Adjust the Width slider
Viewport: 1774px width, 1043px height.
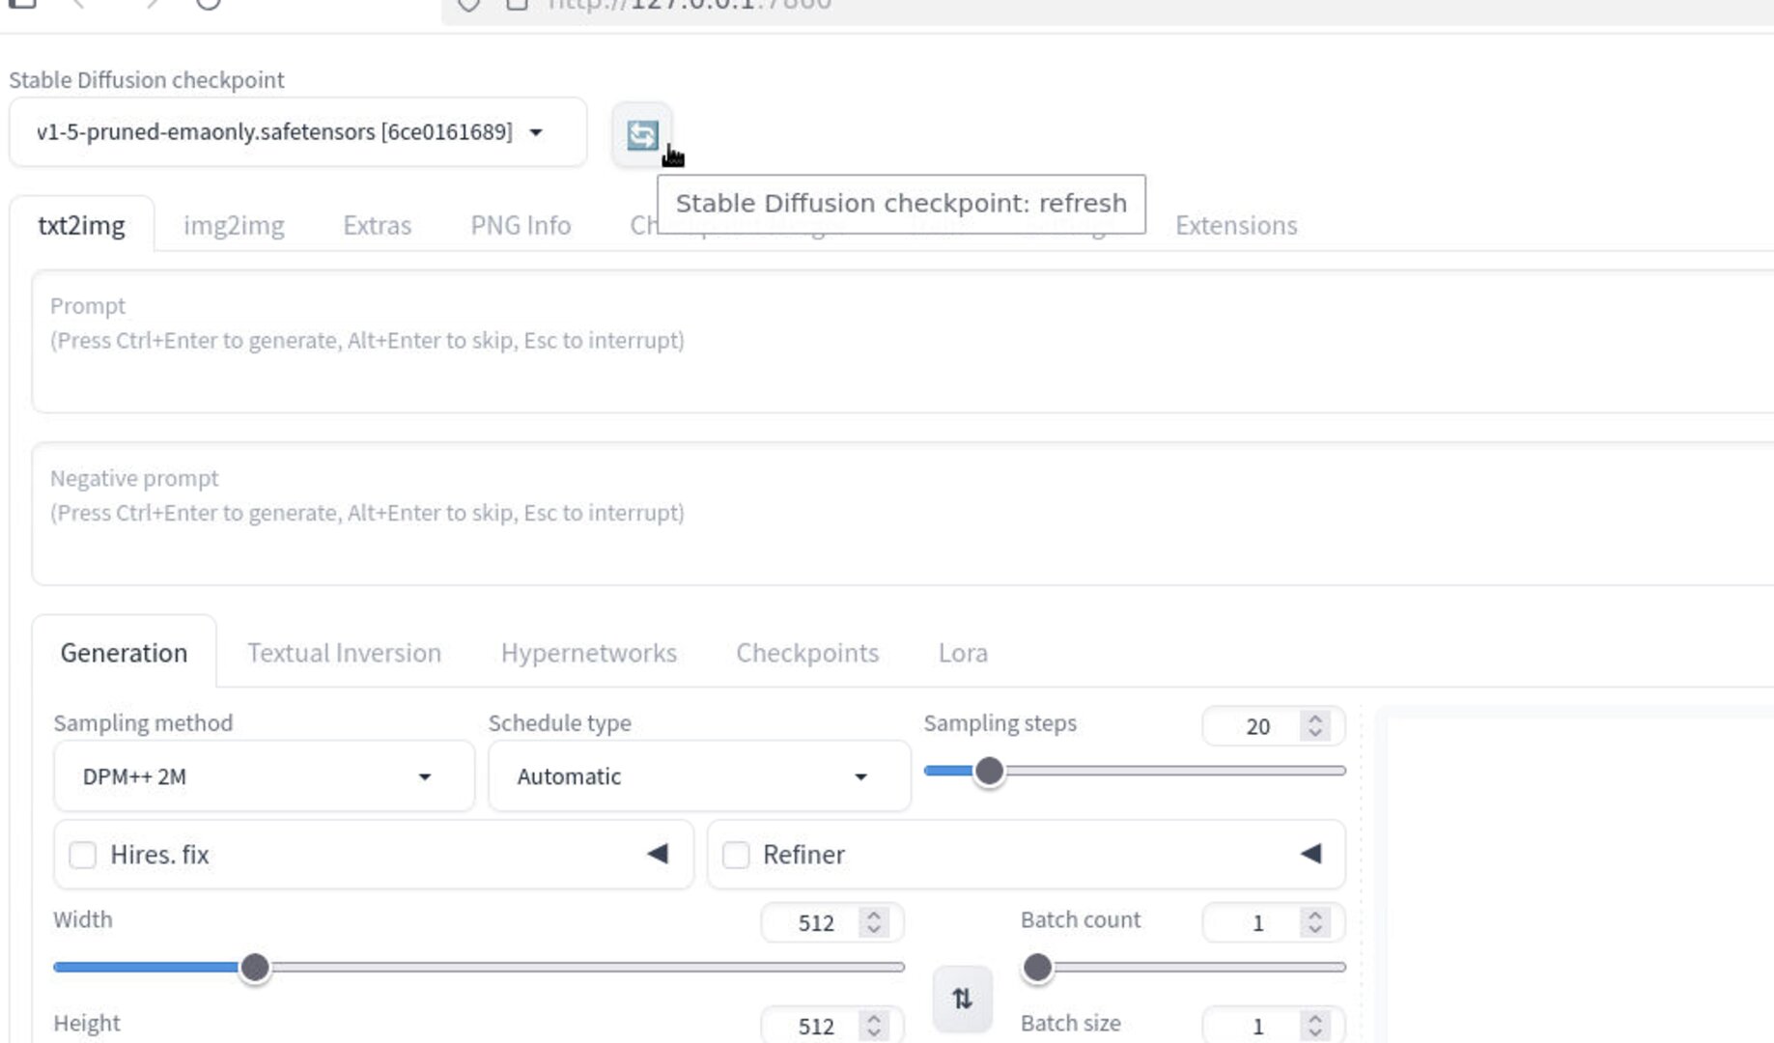(255, 967)
